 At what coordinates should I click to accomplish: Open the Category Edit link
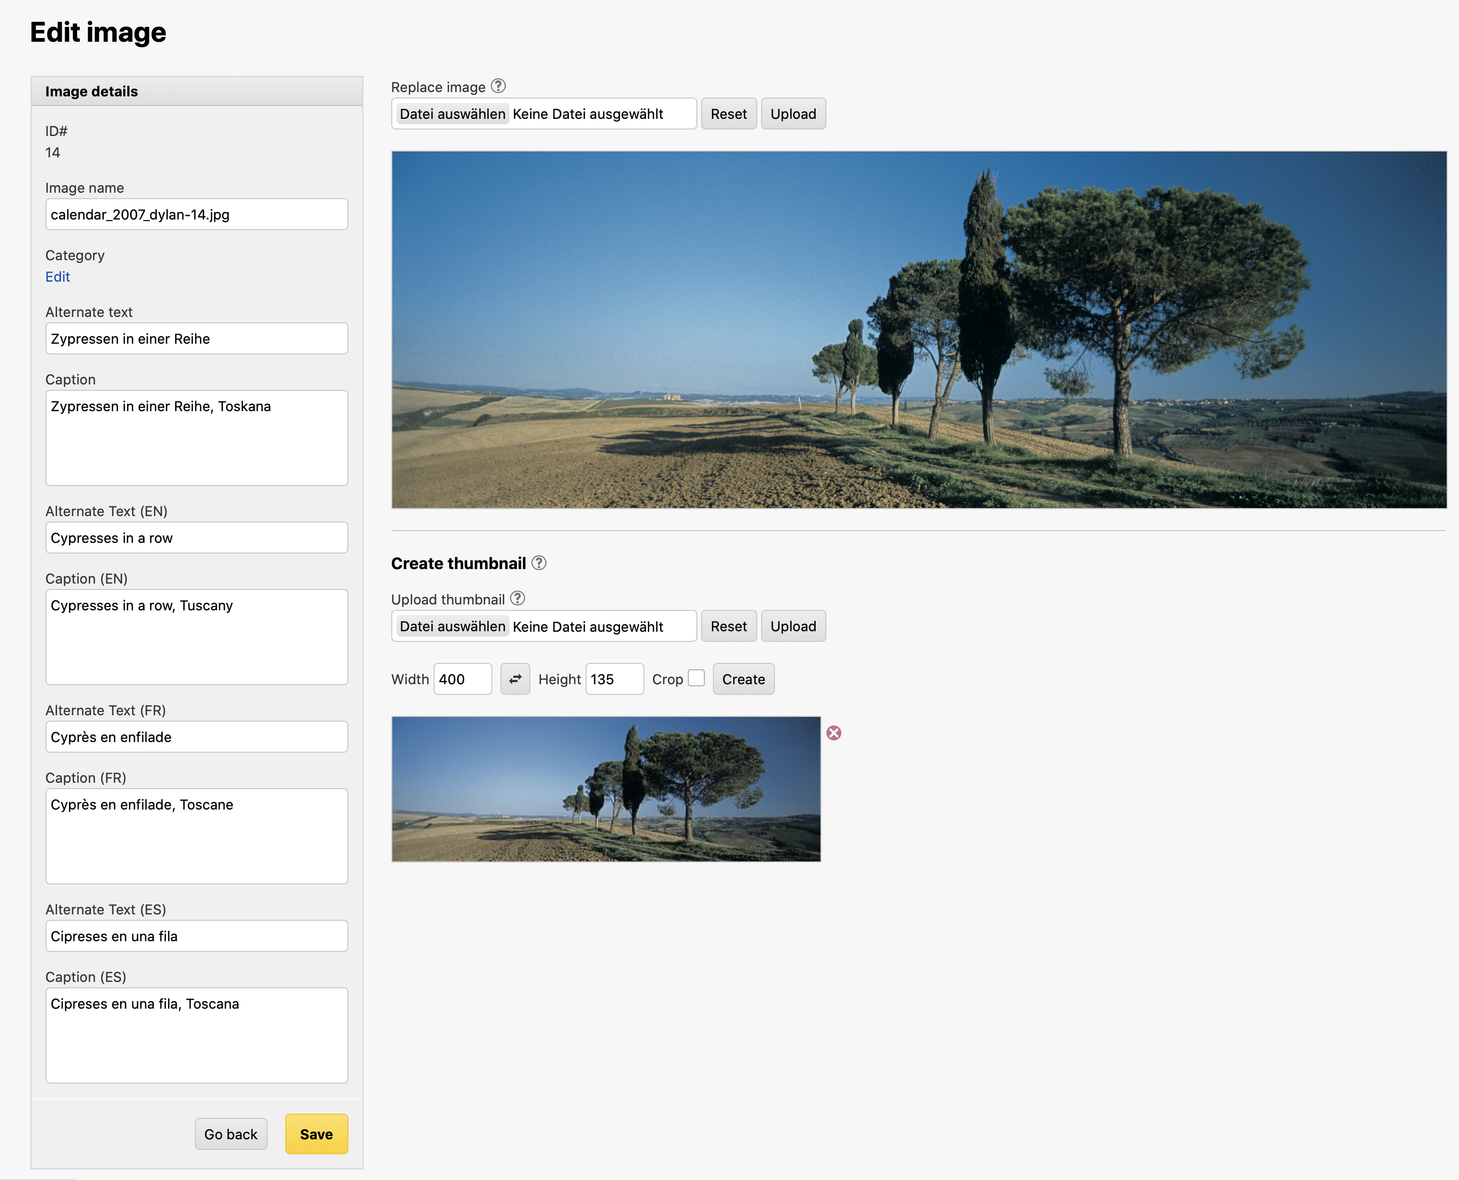[x=58, y=277]
